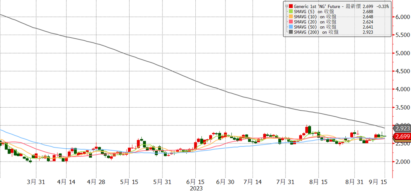Click the 2.699 last price in legend

pos(368,6)
